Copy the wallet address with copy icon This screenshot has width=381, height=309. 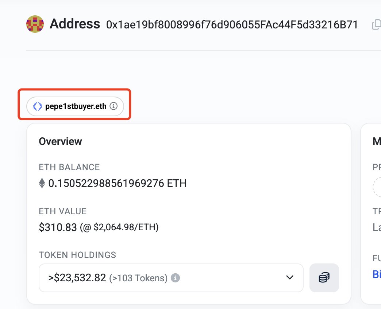coord(376,25)
